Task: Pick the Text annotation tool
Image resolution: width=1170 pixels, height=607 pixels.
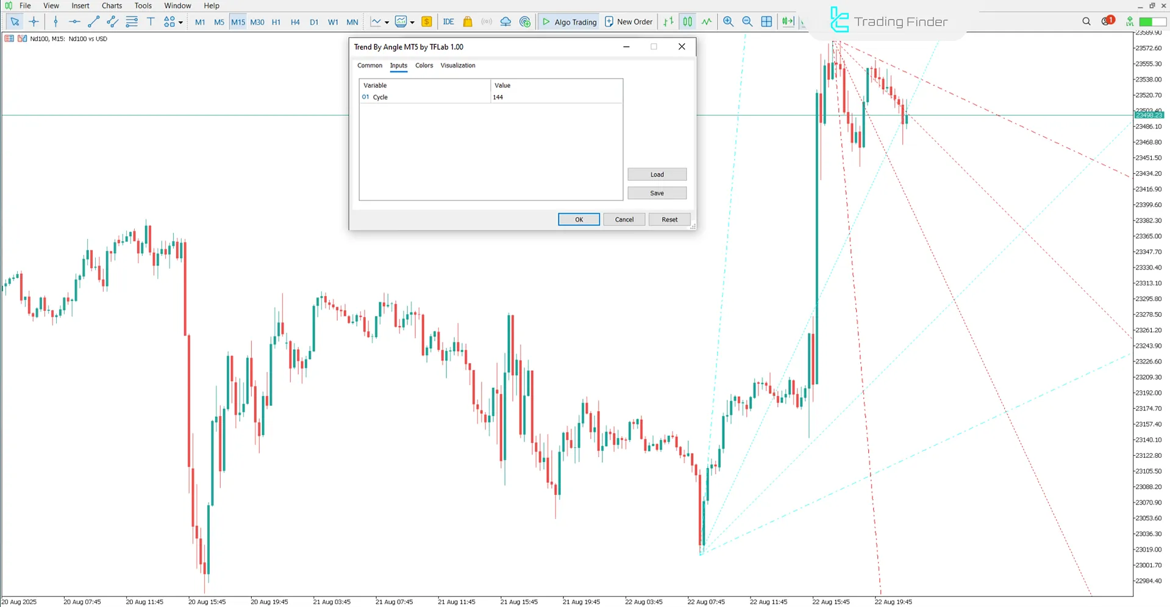Action: [x=151, y=21]
